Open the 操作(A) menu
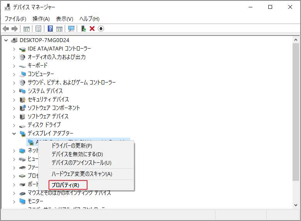Image resolution: width=301 pixels, height=221 pixels. tap(41, 19)
